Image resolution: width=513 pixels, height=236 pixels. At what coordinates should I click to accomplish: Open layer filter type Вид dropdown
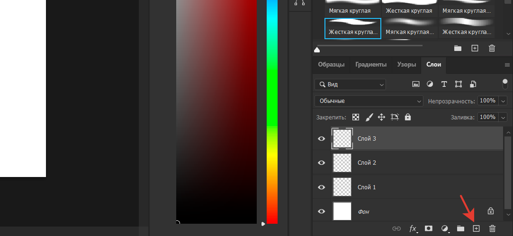(x=350, y=84)
